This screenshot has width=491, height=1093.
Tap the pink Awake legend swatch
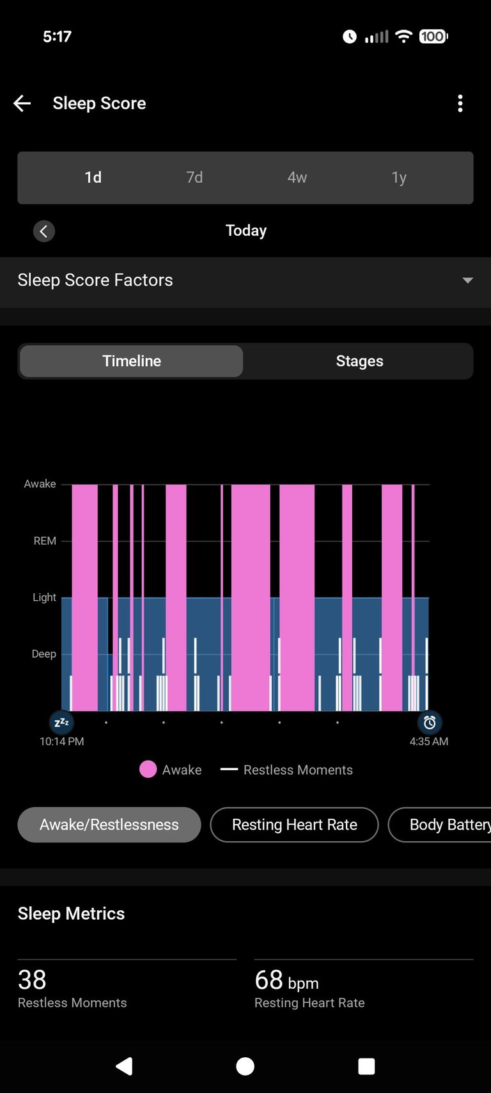point(148,769)
